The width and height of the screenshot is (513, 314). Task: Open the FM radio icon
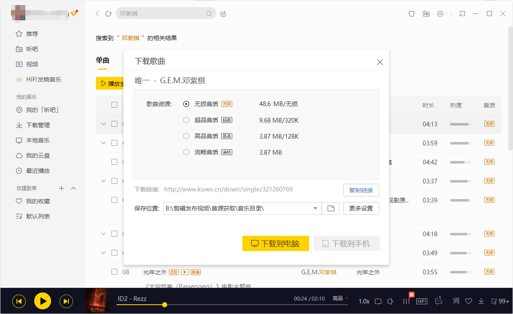coord(426,14)
